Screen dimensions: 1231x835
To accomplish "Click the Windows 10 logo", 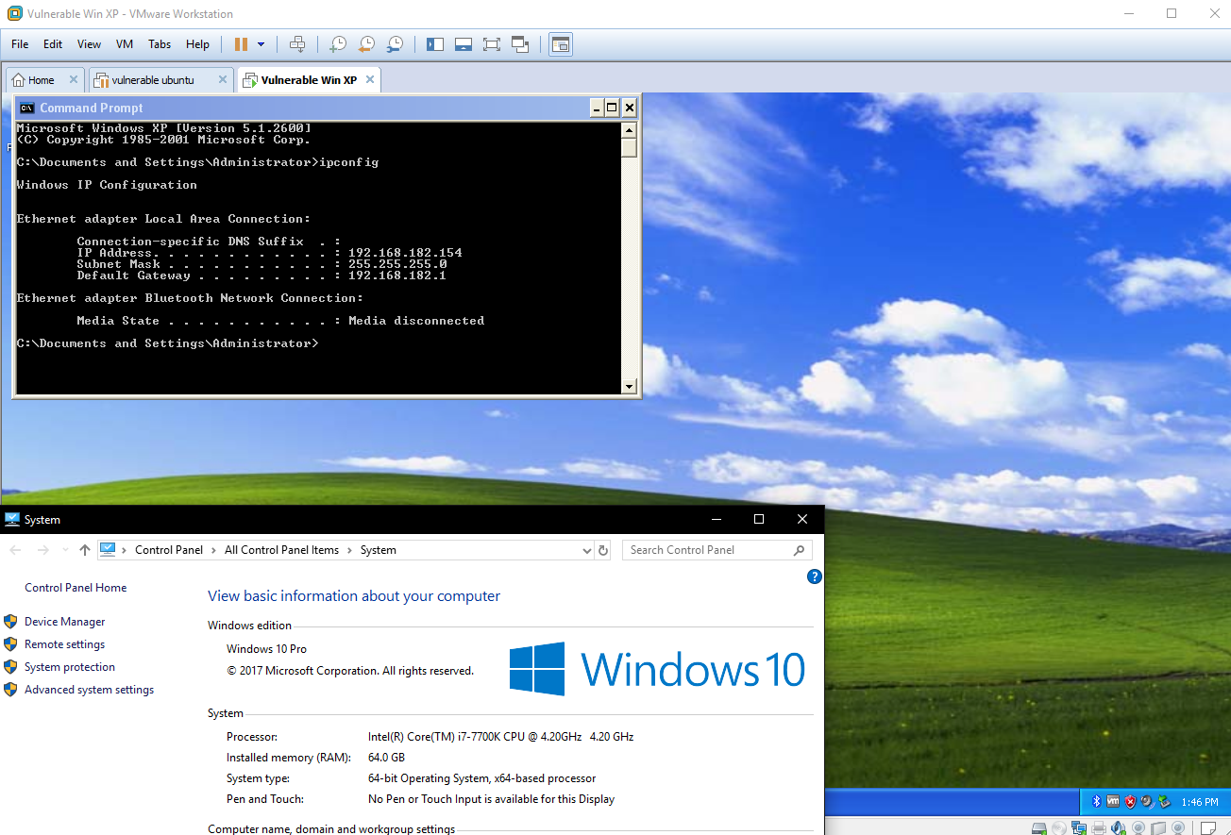I will [657, 669].
